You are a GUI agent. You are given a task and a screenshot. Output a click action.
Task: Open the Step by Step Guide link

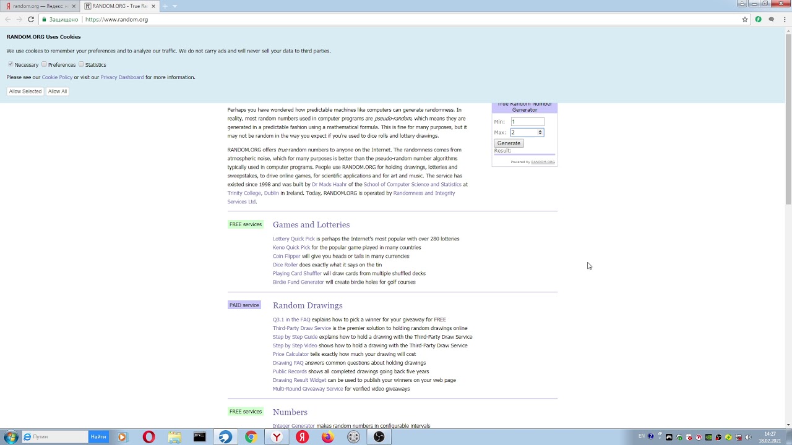[x=295, y=337]
